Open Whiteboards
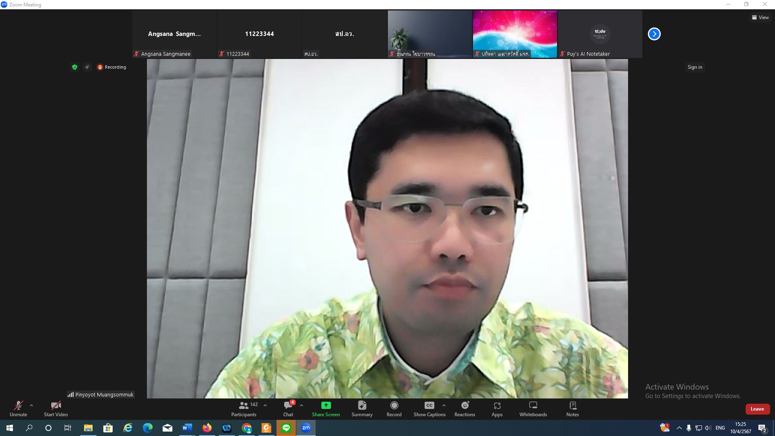The height and width of the screenshot is (436, 775). (533, 409)
